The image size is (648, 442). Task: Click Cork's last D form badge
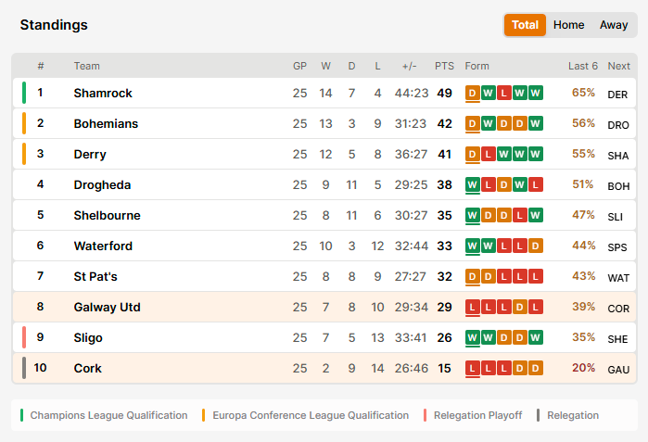[535, 368]
